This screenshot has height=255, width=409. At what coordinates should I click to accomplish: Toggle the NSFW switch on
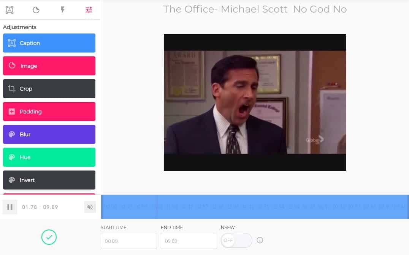point(236,240)
